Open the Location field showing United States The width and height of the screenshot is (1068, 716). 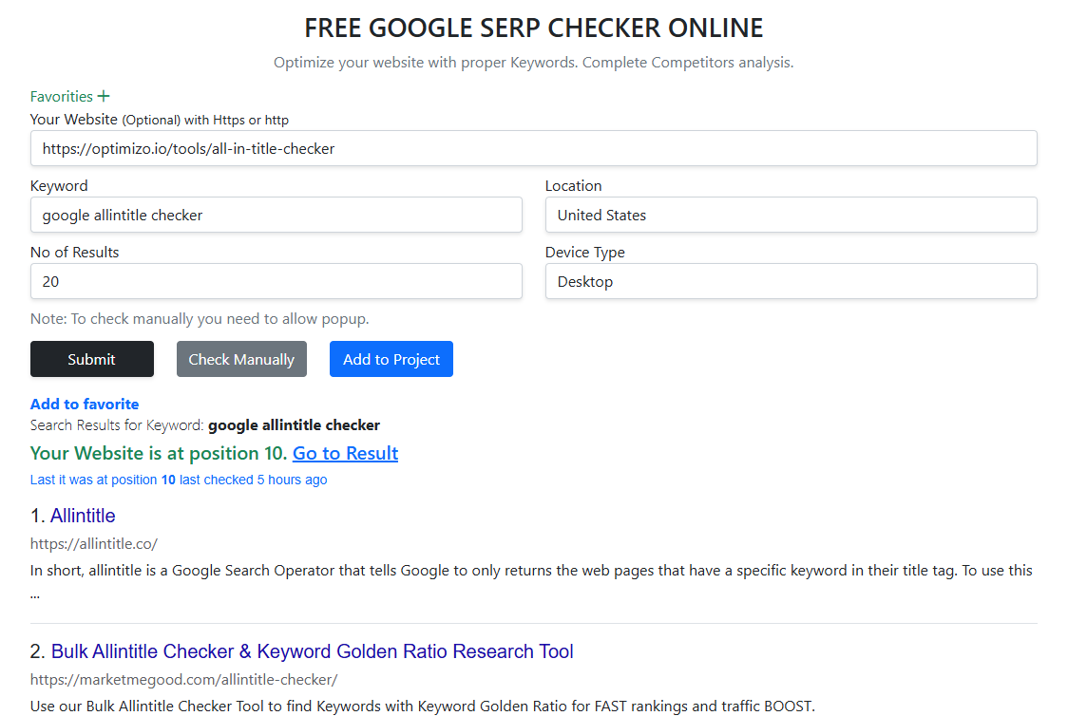pyautogui.click(x=791, y=216)
